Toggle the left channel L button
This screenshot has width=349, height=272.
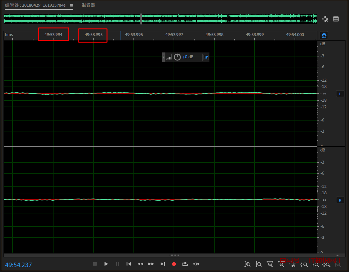click(340, 94)
